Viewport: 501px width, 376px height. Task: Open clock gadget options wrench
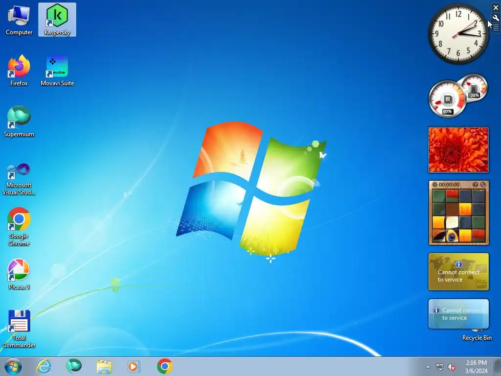coord(496,18)
